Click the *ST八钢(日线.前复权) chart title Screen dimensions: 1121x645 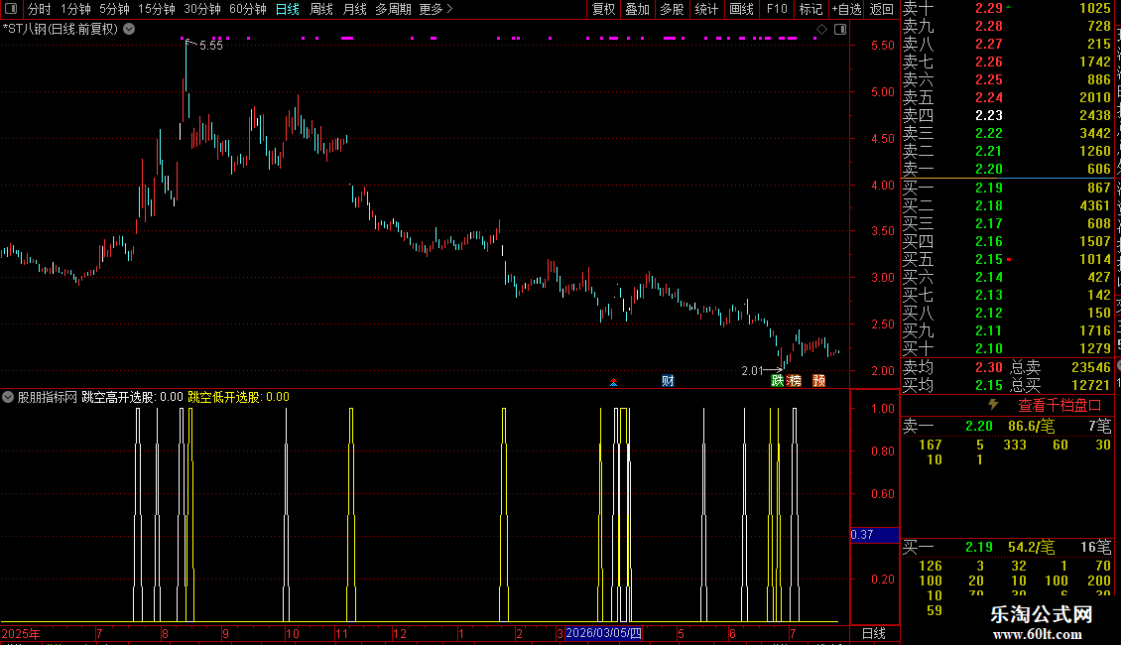61,29
